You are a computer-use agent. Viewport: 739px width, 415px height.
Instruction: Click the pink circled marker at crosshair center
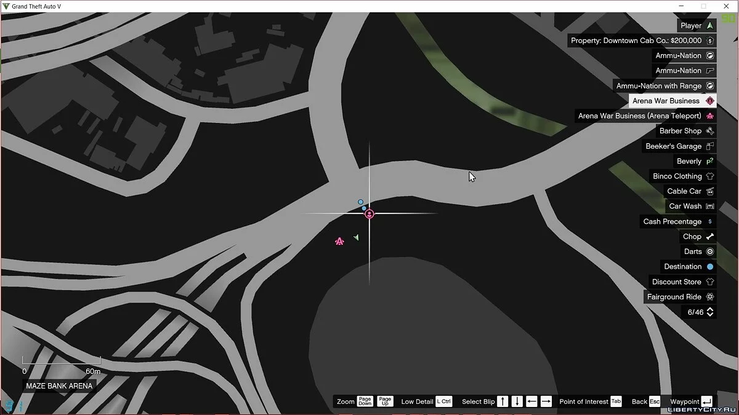click(x=369, y=214)
